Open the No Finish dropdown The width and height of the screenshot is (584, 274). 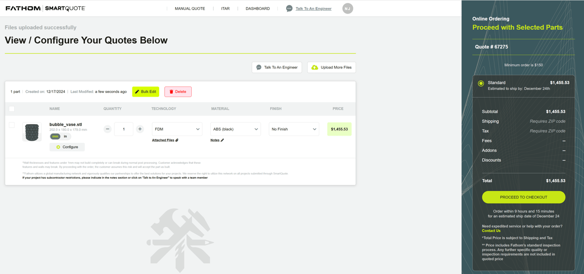pos(294,129)
